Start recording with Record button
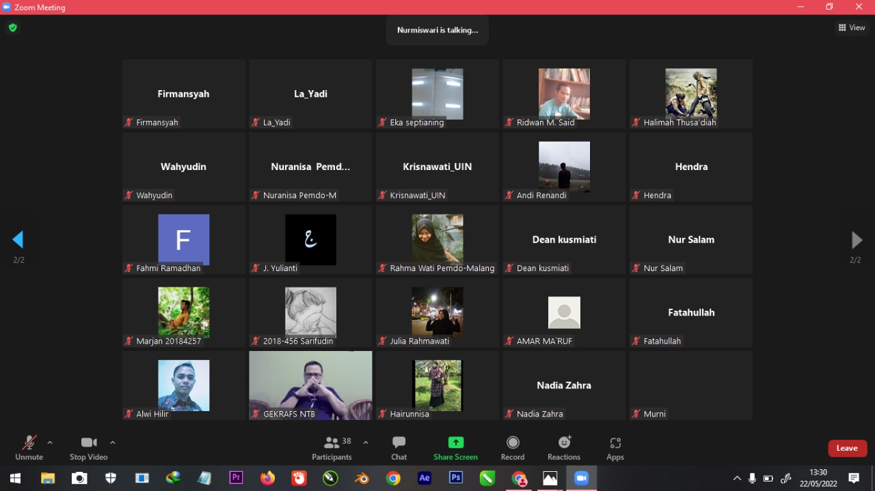Viewport: 875px width, 491px height. point(513,448)
